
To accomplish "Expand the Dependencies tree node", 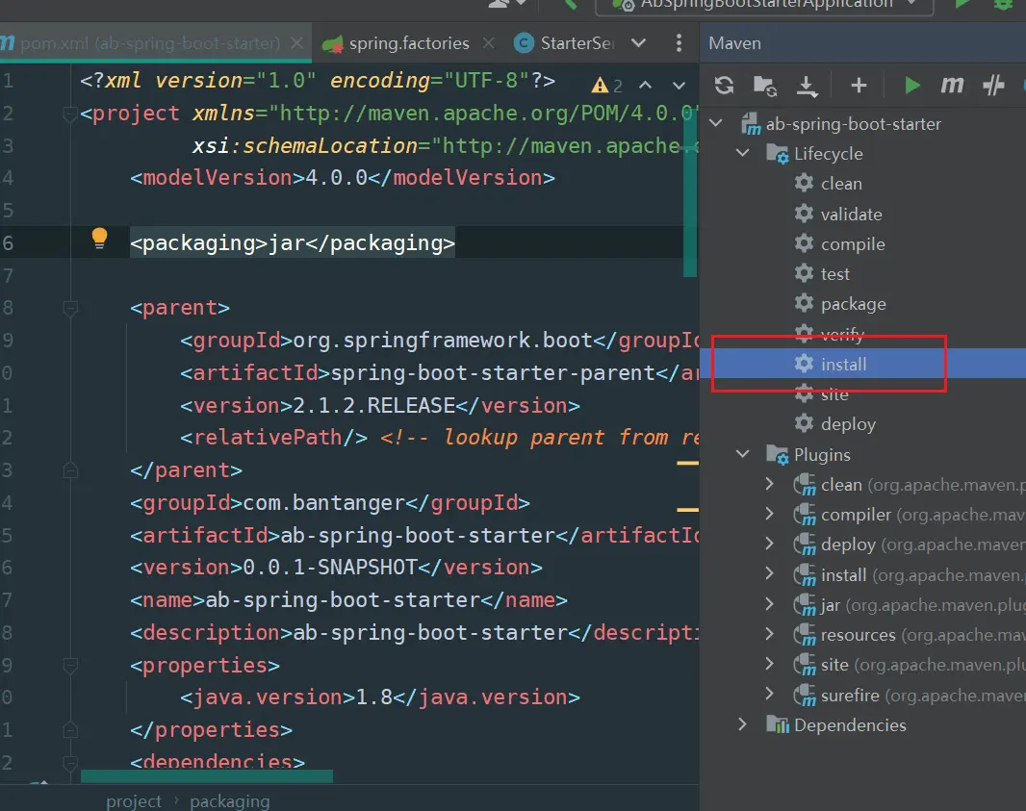I will [743, 724].
